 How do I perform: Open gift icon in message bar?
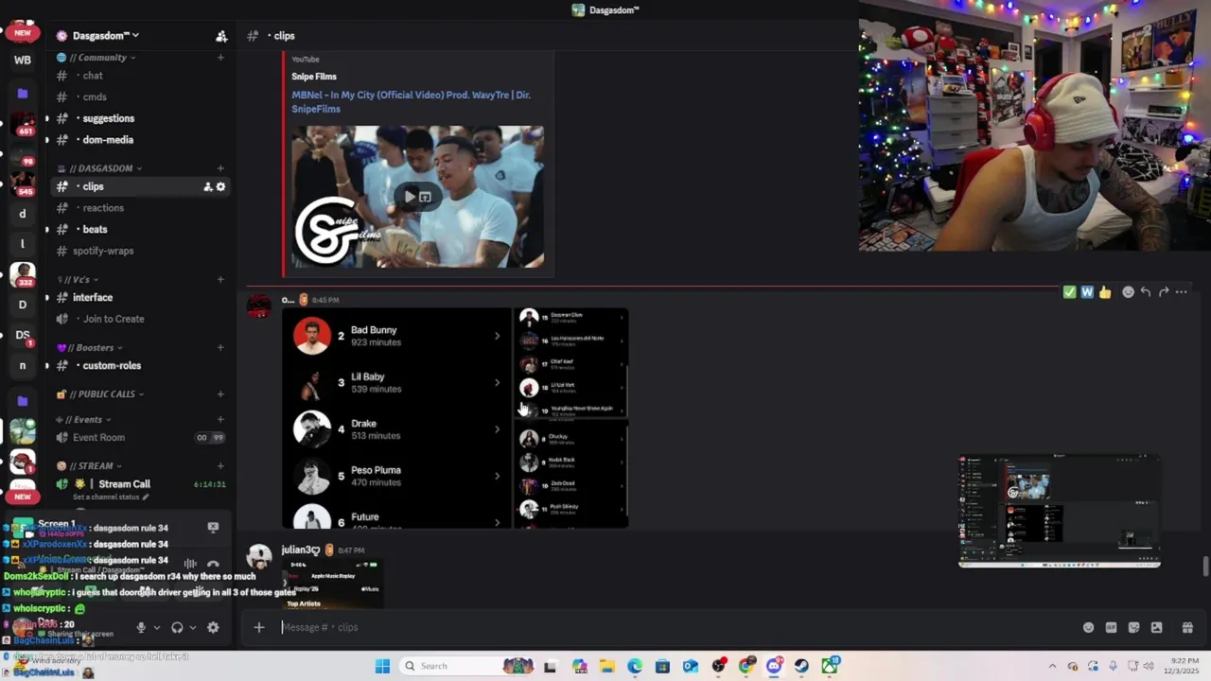coord(1187,627)
